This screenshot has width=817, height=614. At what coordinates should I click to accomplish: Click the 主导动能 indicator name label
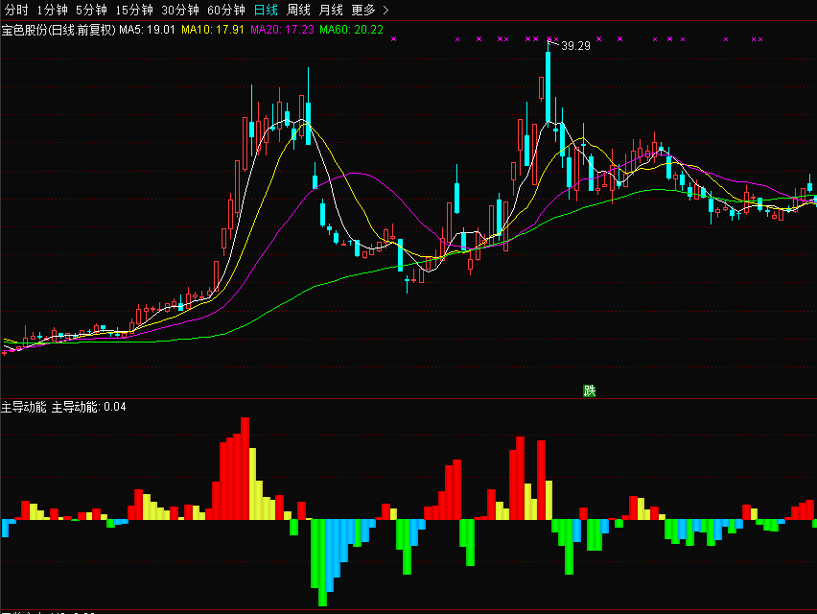[x=23, y=407]
